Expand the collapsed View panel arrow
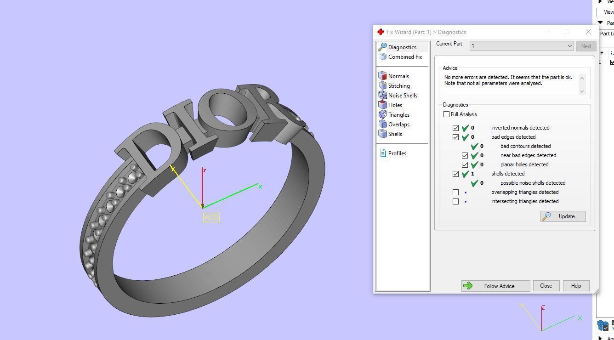The width and height of the screenshot is (614, 340). coord(600,2)
